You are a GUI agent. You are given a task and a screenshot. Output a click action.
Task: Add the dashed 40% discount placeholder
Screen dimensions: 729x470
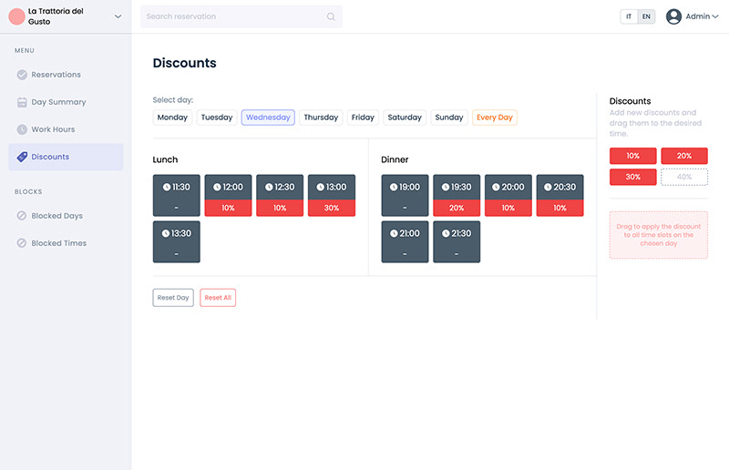point(684,177)
